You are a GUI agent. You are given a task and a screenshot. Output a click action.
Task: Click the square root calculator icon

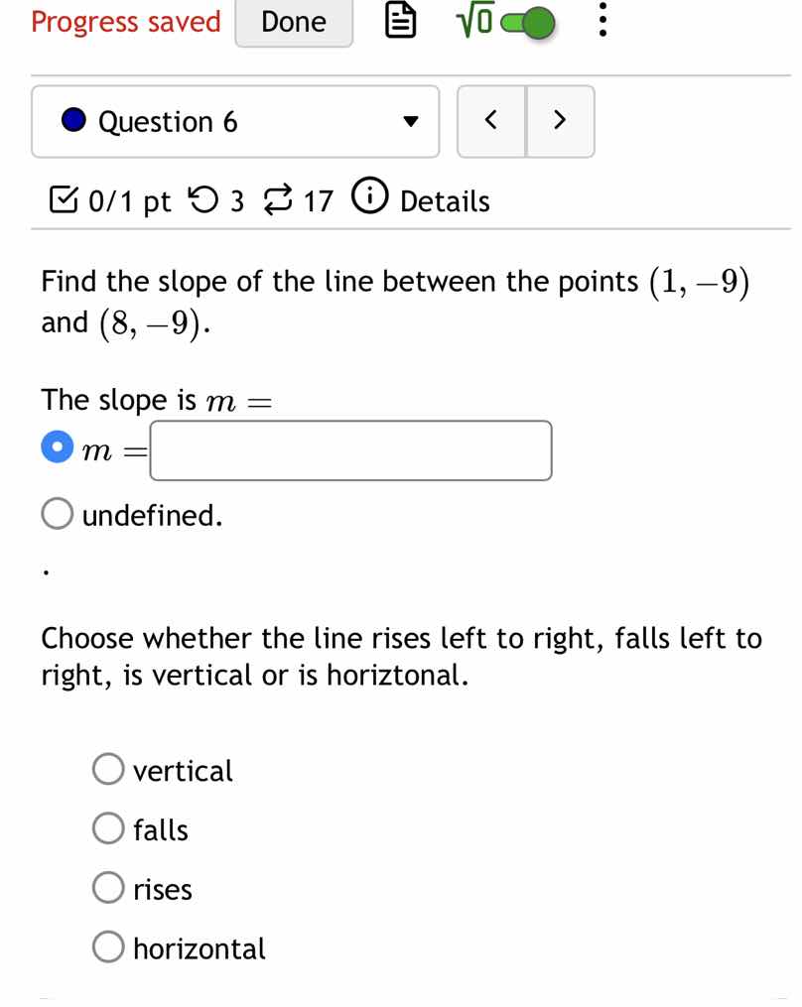[475, 21]
